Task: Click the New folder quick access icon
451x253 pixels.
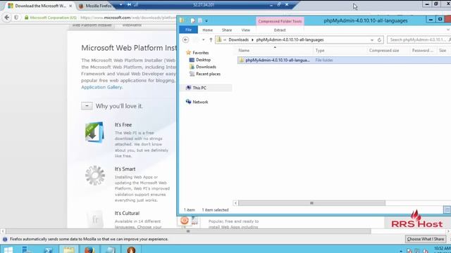Action: [200, 20]
